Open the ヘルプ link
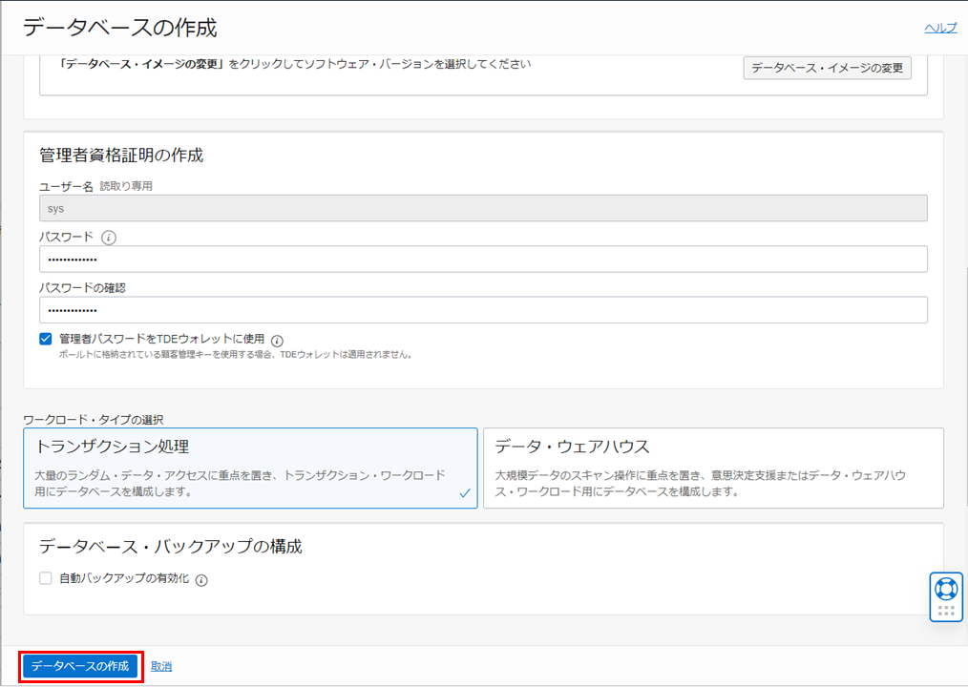The image size is (968, 687). pyautogui.click(x=939, y=28)
